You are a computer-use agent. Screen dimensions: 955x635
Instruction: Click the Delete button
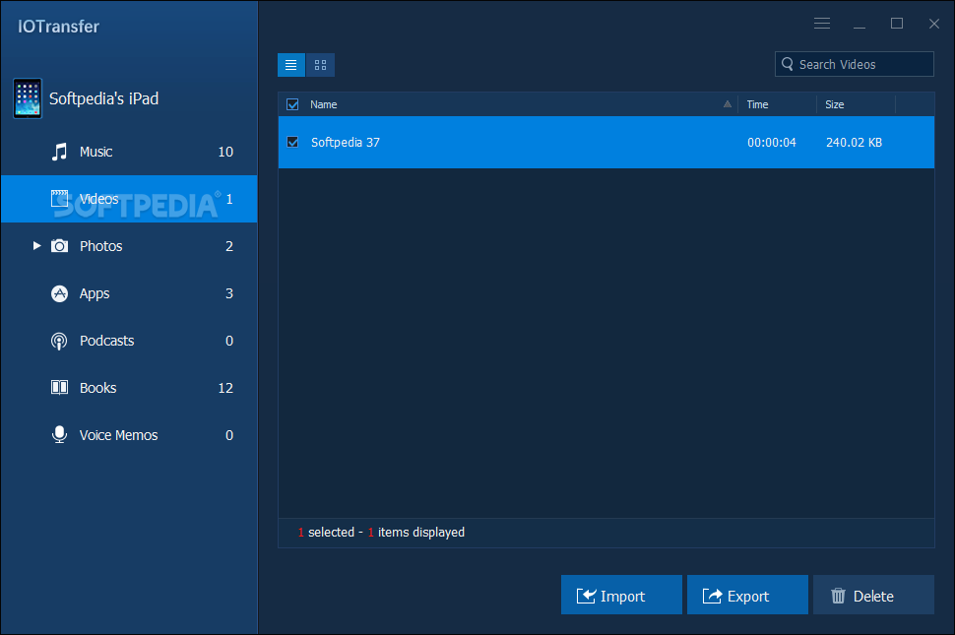coord(873,595)
